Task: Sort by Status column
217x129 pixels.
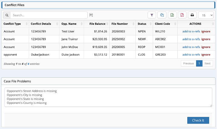Action: pyautogui.click(x=144, y=24)
